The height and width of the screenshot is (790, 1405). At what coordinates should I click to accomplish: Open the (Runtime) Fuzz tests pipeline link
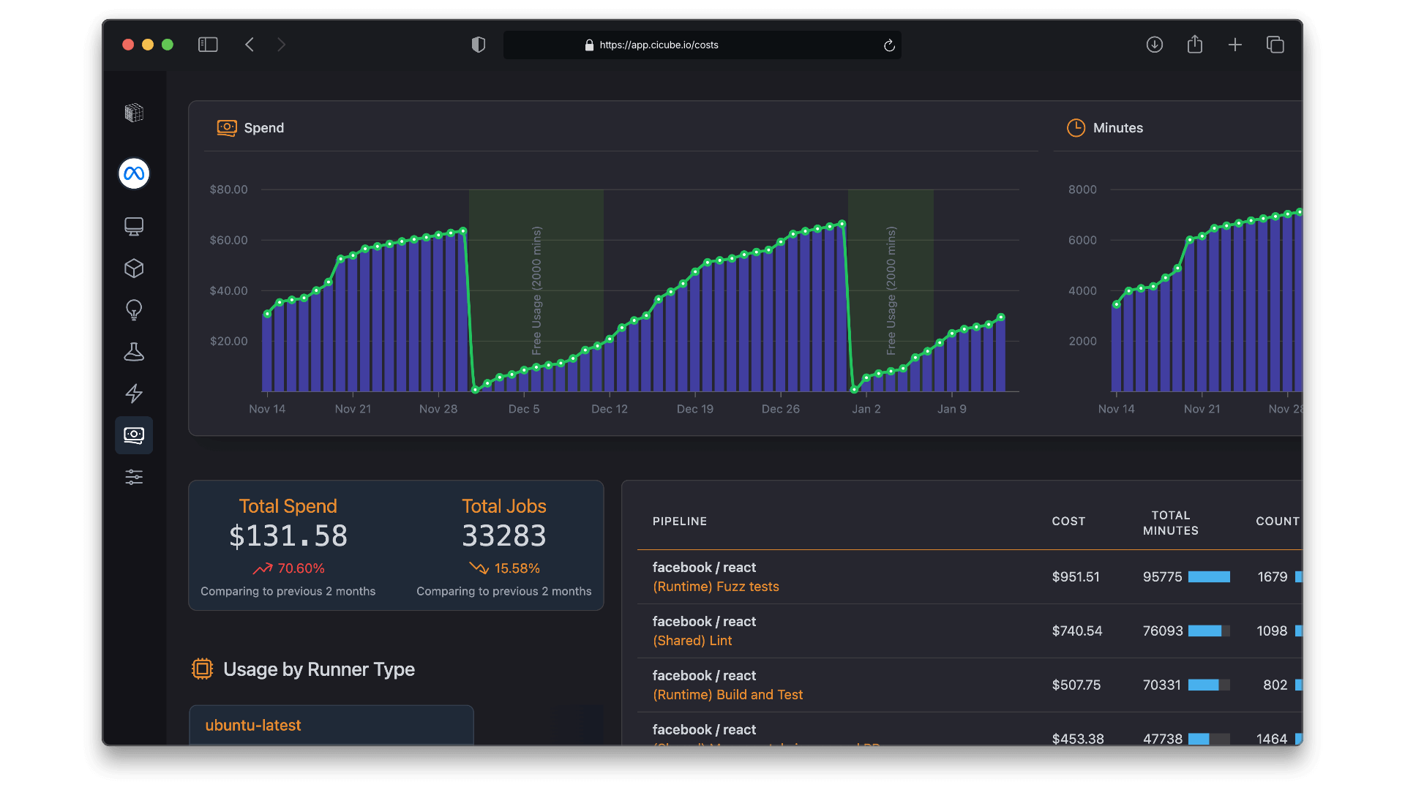[715, 587]
